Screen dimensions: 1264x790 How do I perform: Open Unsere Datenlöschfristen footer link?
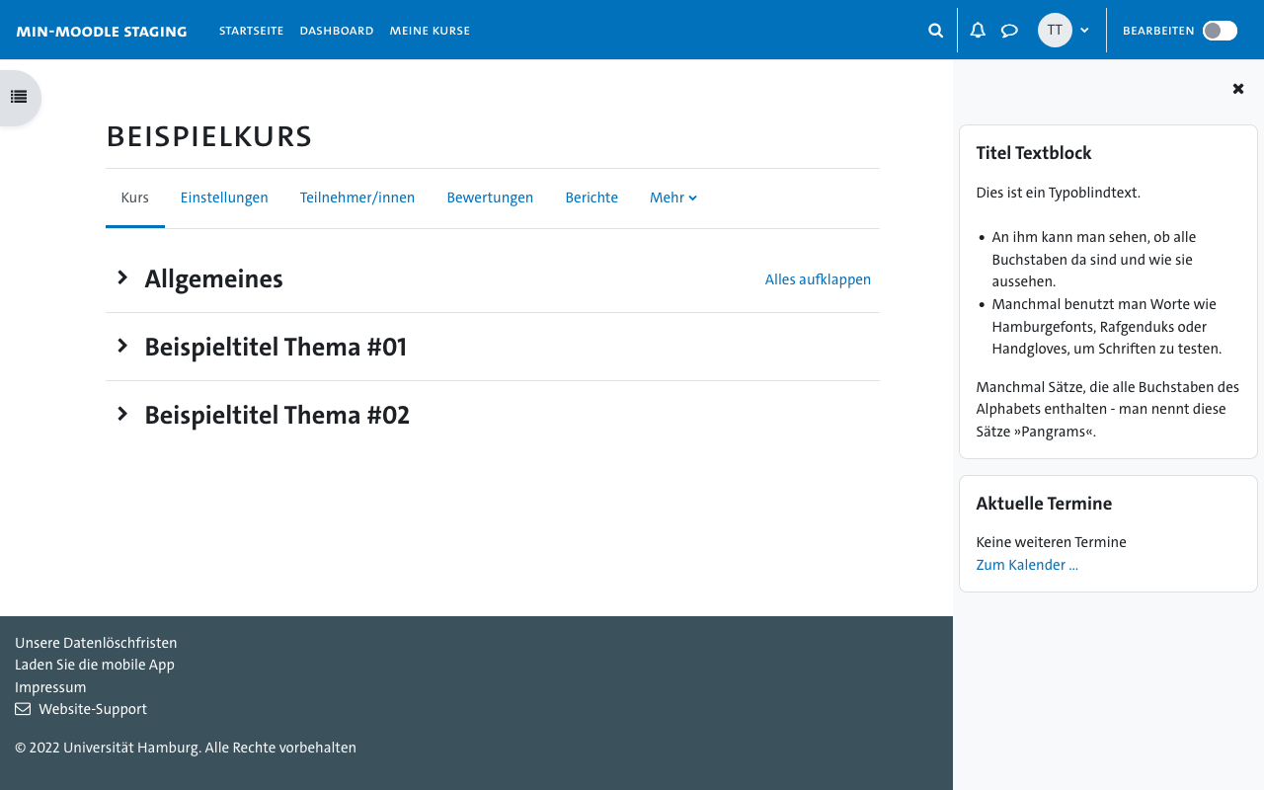click(x=96, y=643)
